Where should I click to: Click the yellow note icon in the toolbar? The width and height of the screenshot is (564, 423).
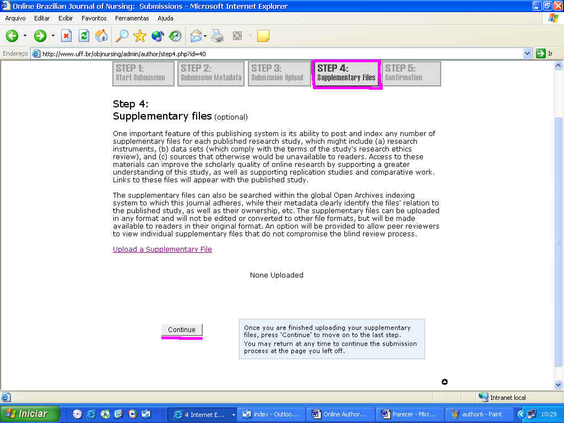pyautogui.click(x=263, y=36)
